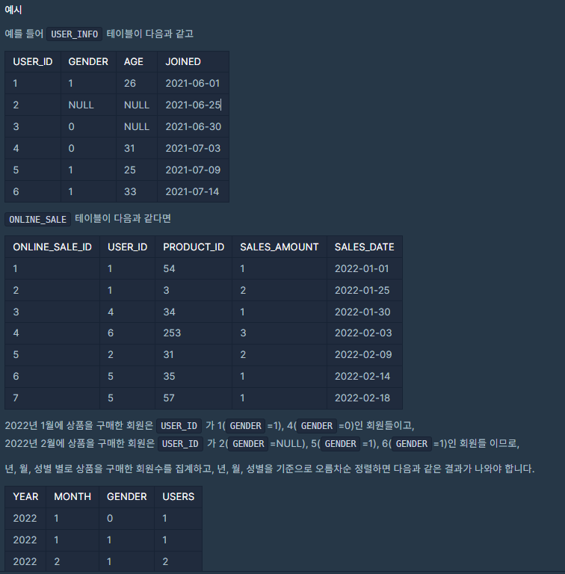Click the YEAR column header
Screen dimensions: 565x574
(25, 496)
